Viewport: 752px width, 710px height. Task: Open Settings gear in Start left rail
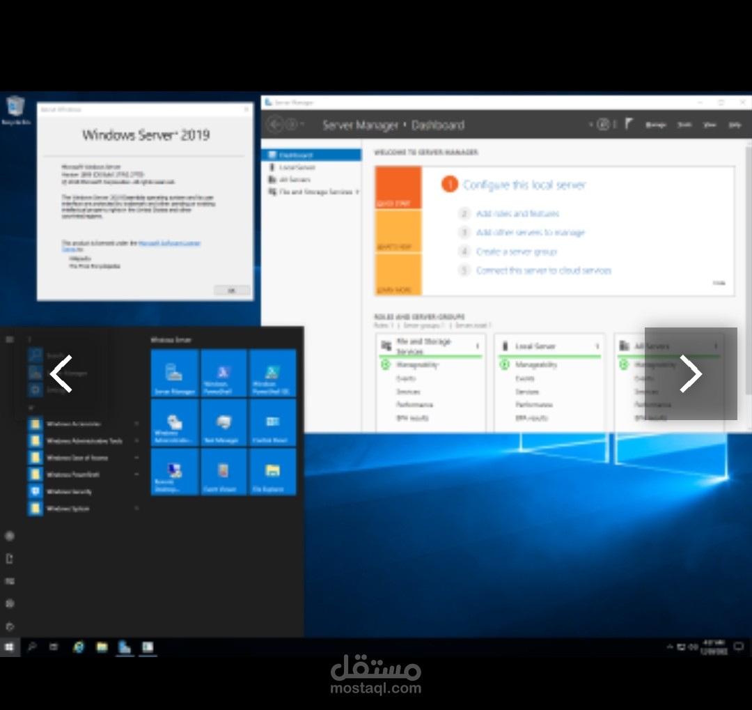tap(10, 603)
